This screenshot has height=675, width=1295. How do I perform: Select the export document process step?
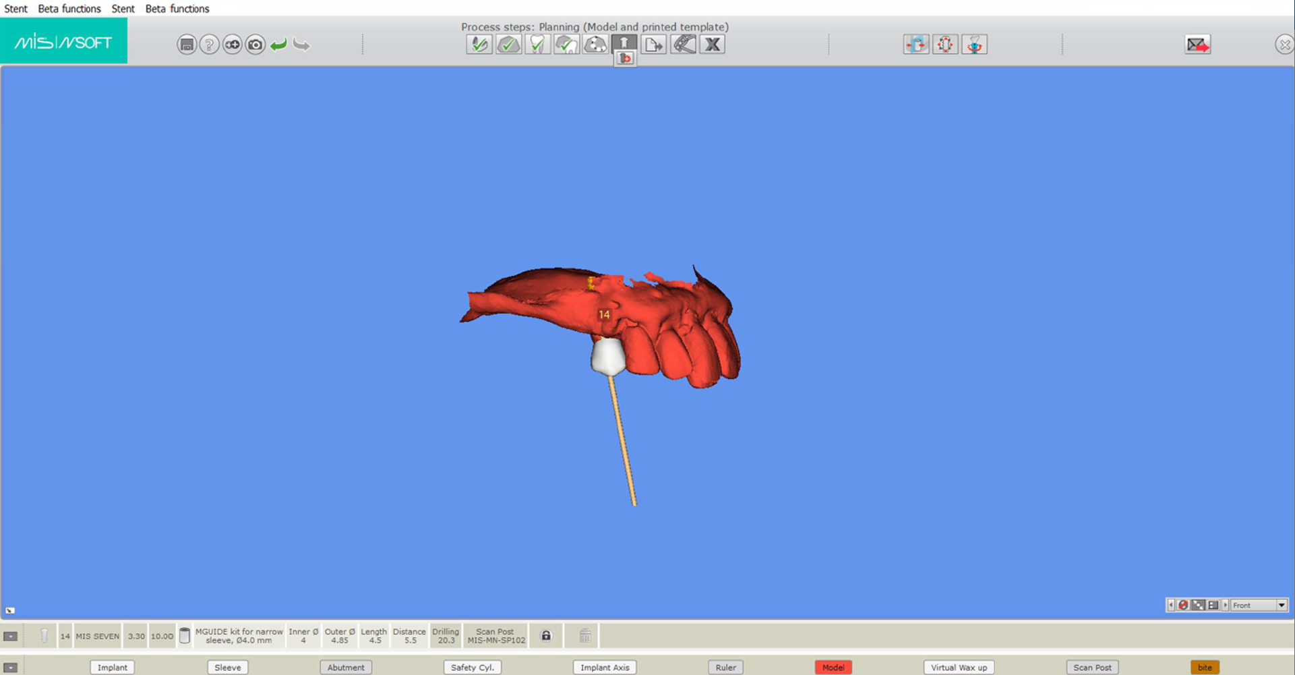654,45
